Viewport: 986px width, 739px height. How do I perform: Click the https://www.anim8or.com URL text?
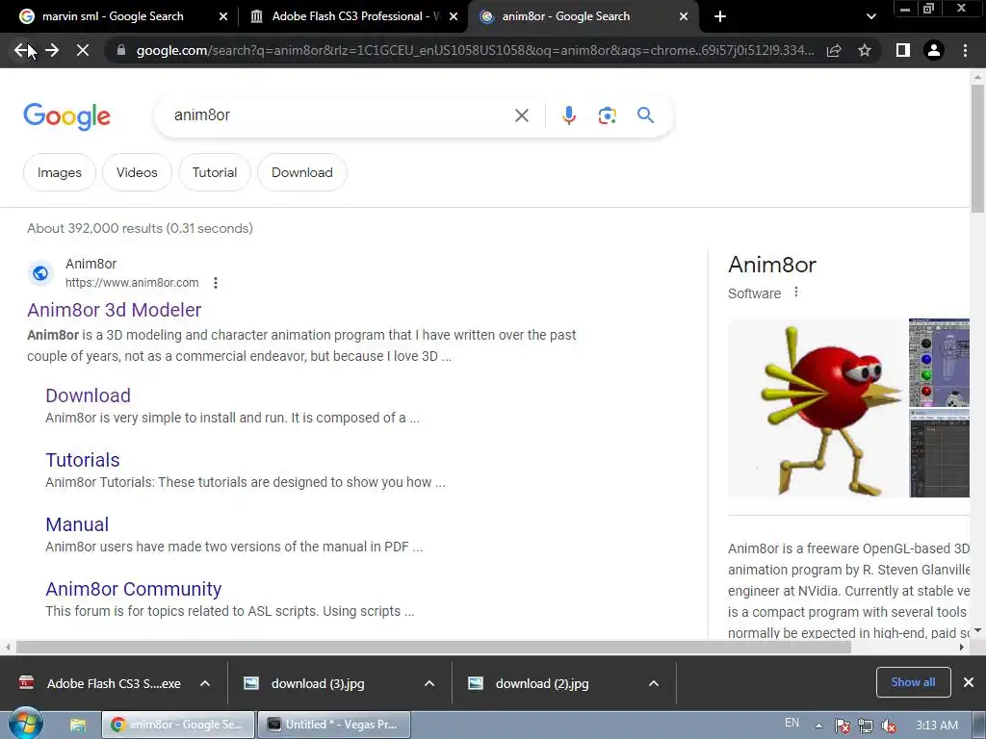[x=132, y=283]
